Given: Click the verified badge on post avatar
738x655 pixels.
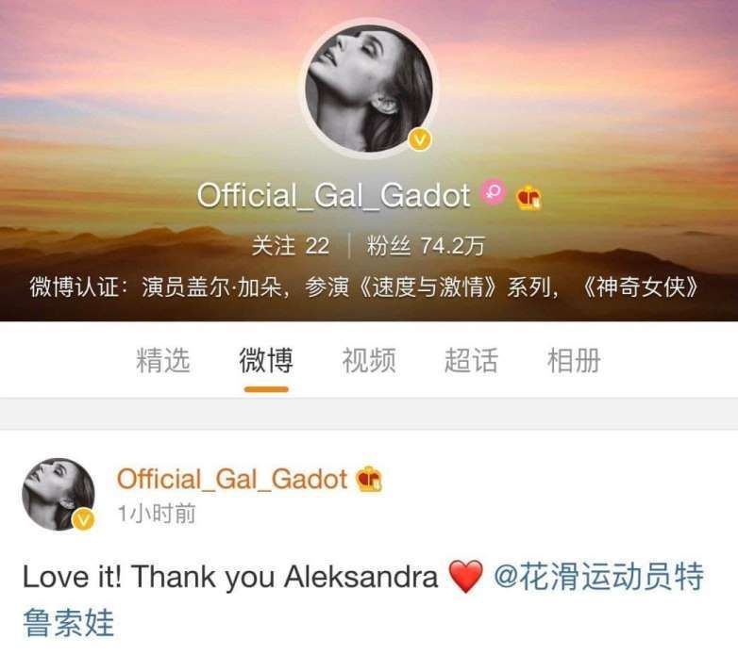Looking at the screenshot, I should (84, 519).
